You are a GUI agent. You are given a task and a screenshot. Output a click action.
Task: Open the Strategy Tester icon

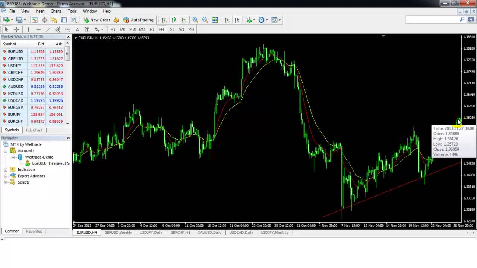tap(74, 20)
